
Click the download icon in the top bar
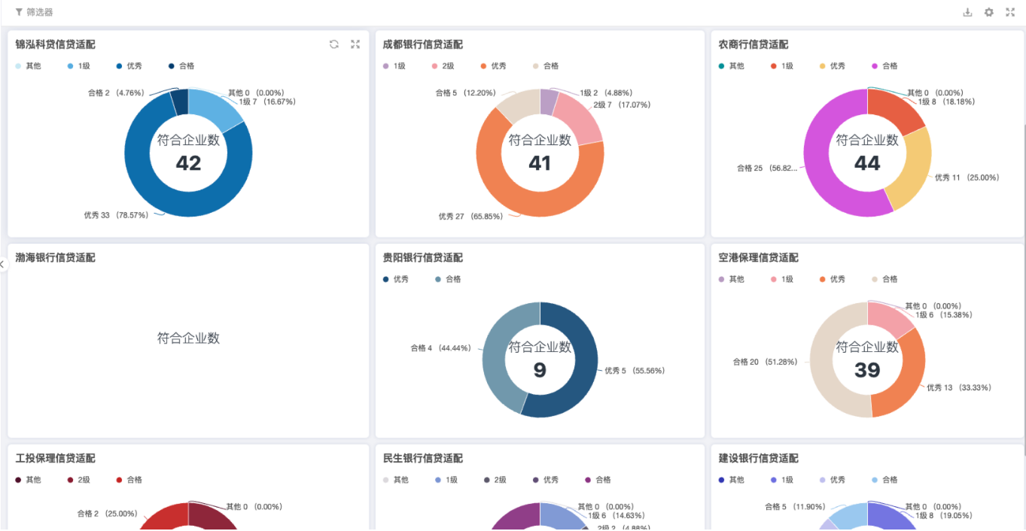click(968, 12)
